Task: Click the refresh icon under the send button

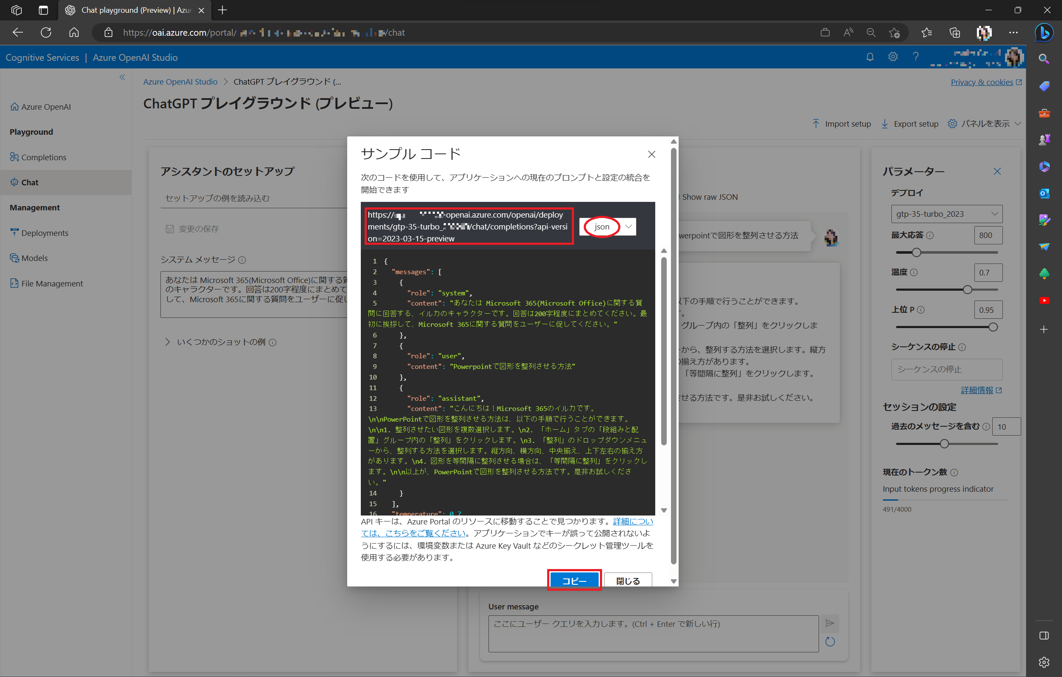Action: point(830,641)
